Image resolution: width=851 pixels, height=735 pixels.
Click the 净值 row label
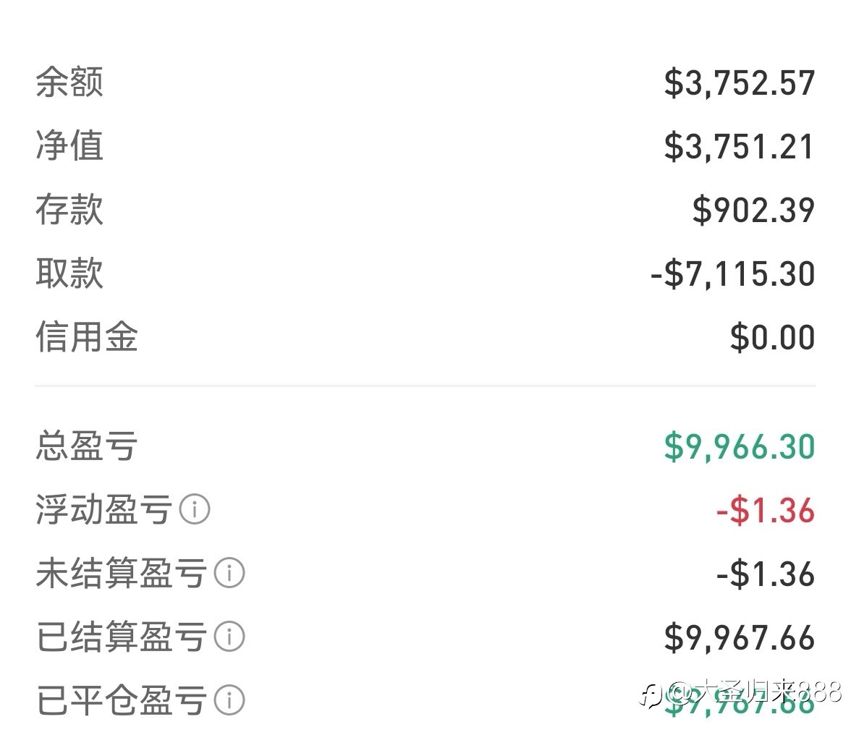pos(69,146)
